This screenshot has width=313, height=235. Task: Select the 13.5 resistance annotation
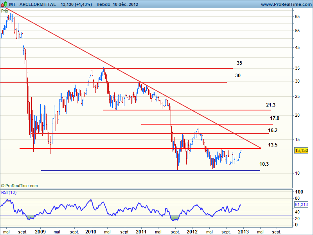273,145
